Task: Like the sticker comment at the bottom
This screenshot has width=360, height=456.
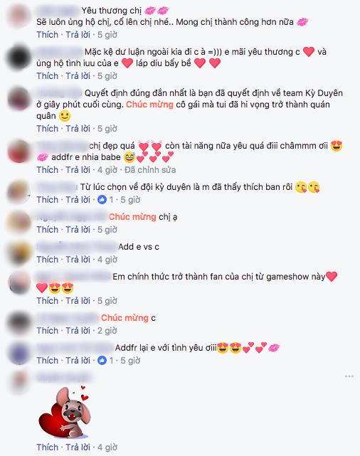Action: click(x=48, y=447)
